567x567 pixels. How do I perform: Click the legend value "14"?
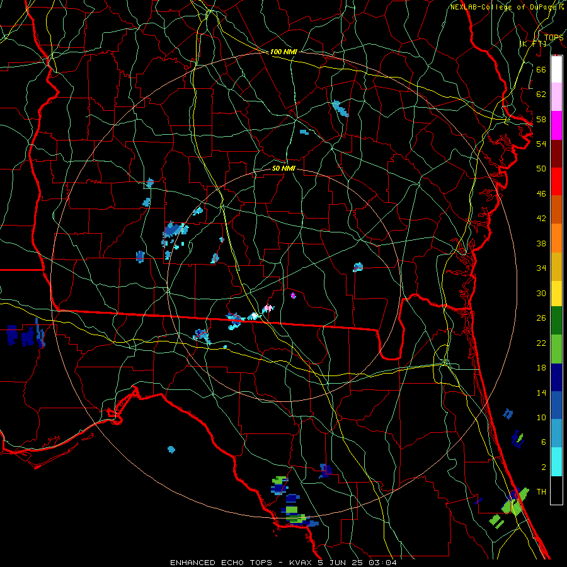[x=541, y=392]
